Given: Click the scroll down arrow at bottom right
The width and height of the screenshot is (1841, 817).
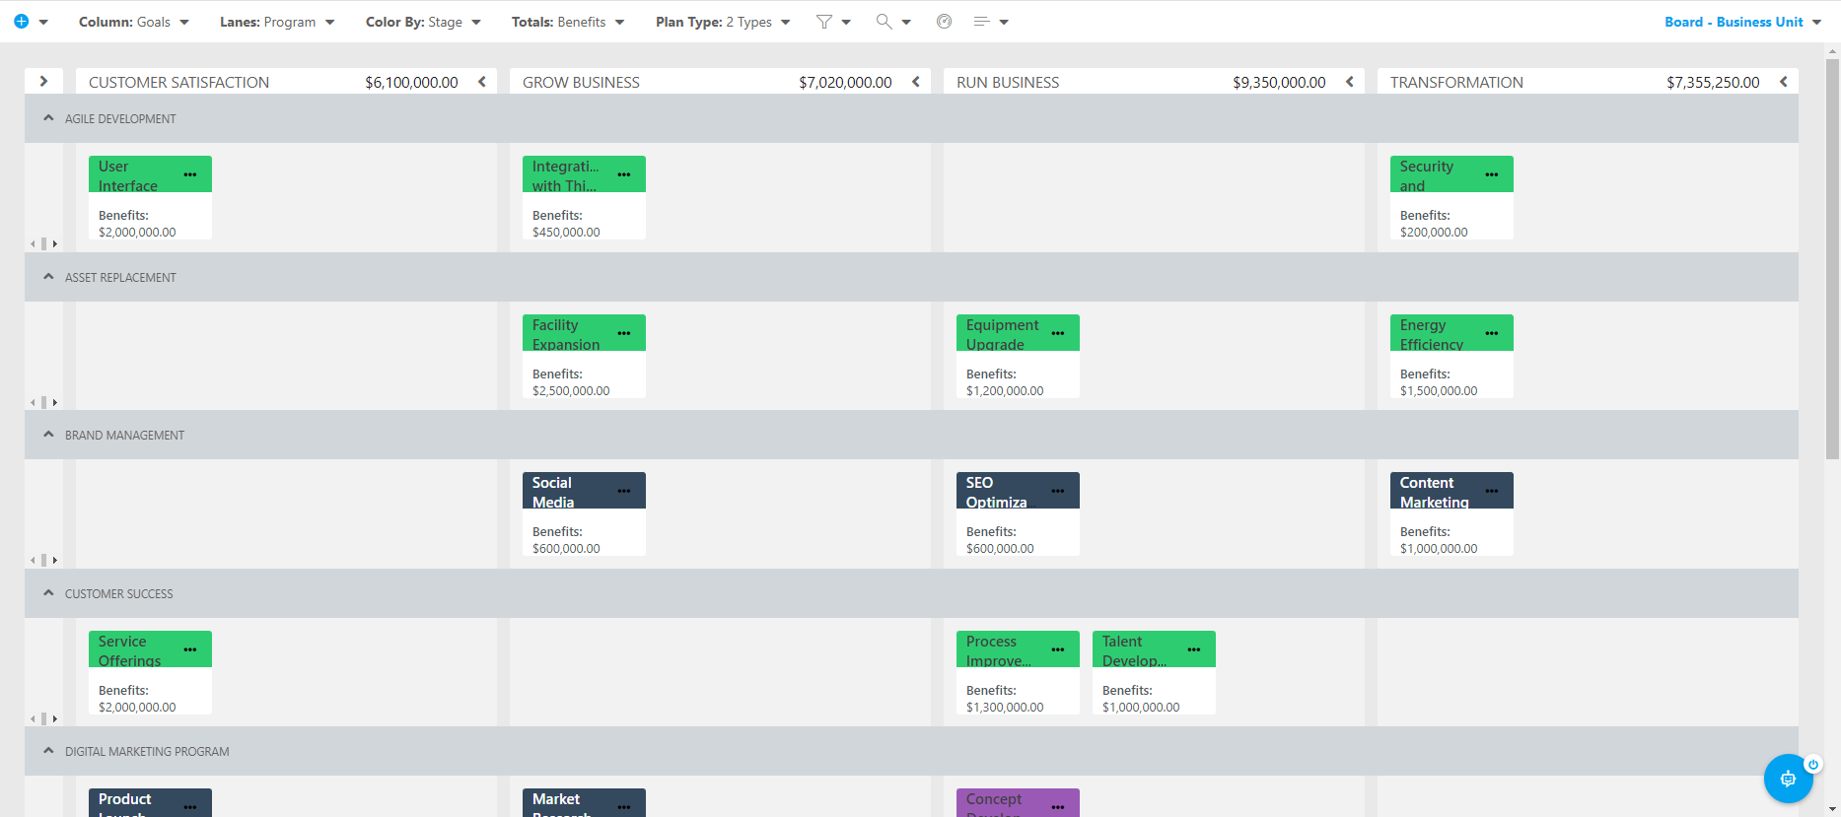Looking at the screenshot, I should tap(1832, 809).
